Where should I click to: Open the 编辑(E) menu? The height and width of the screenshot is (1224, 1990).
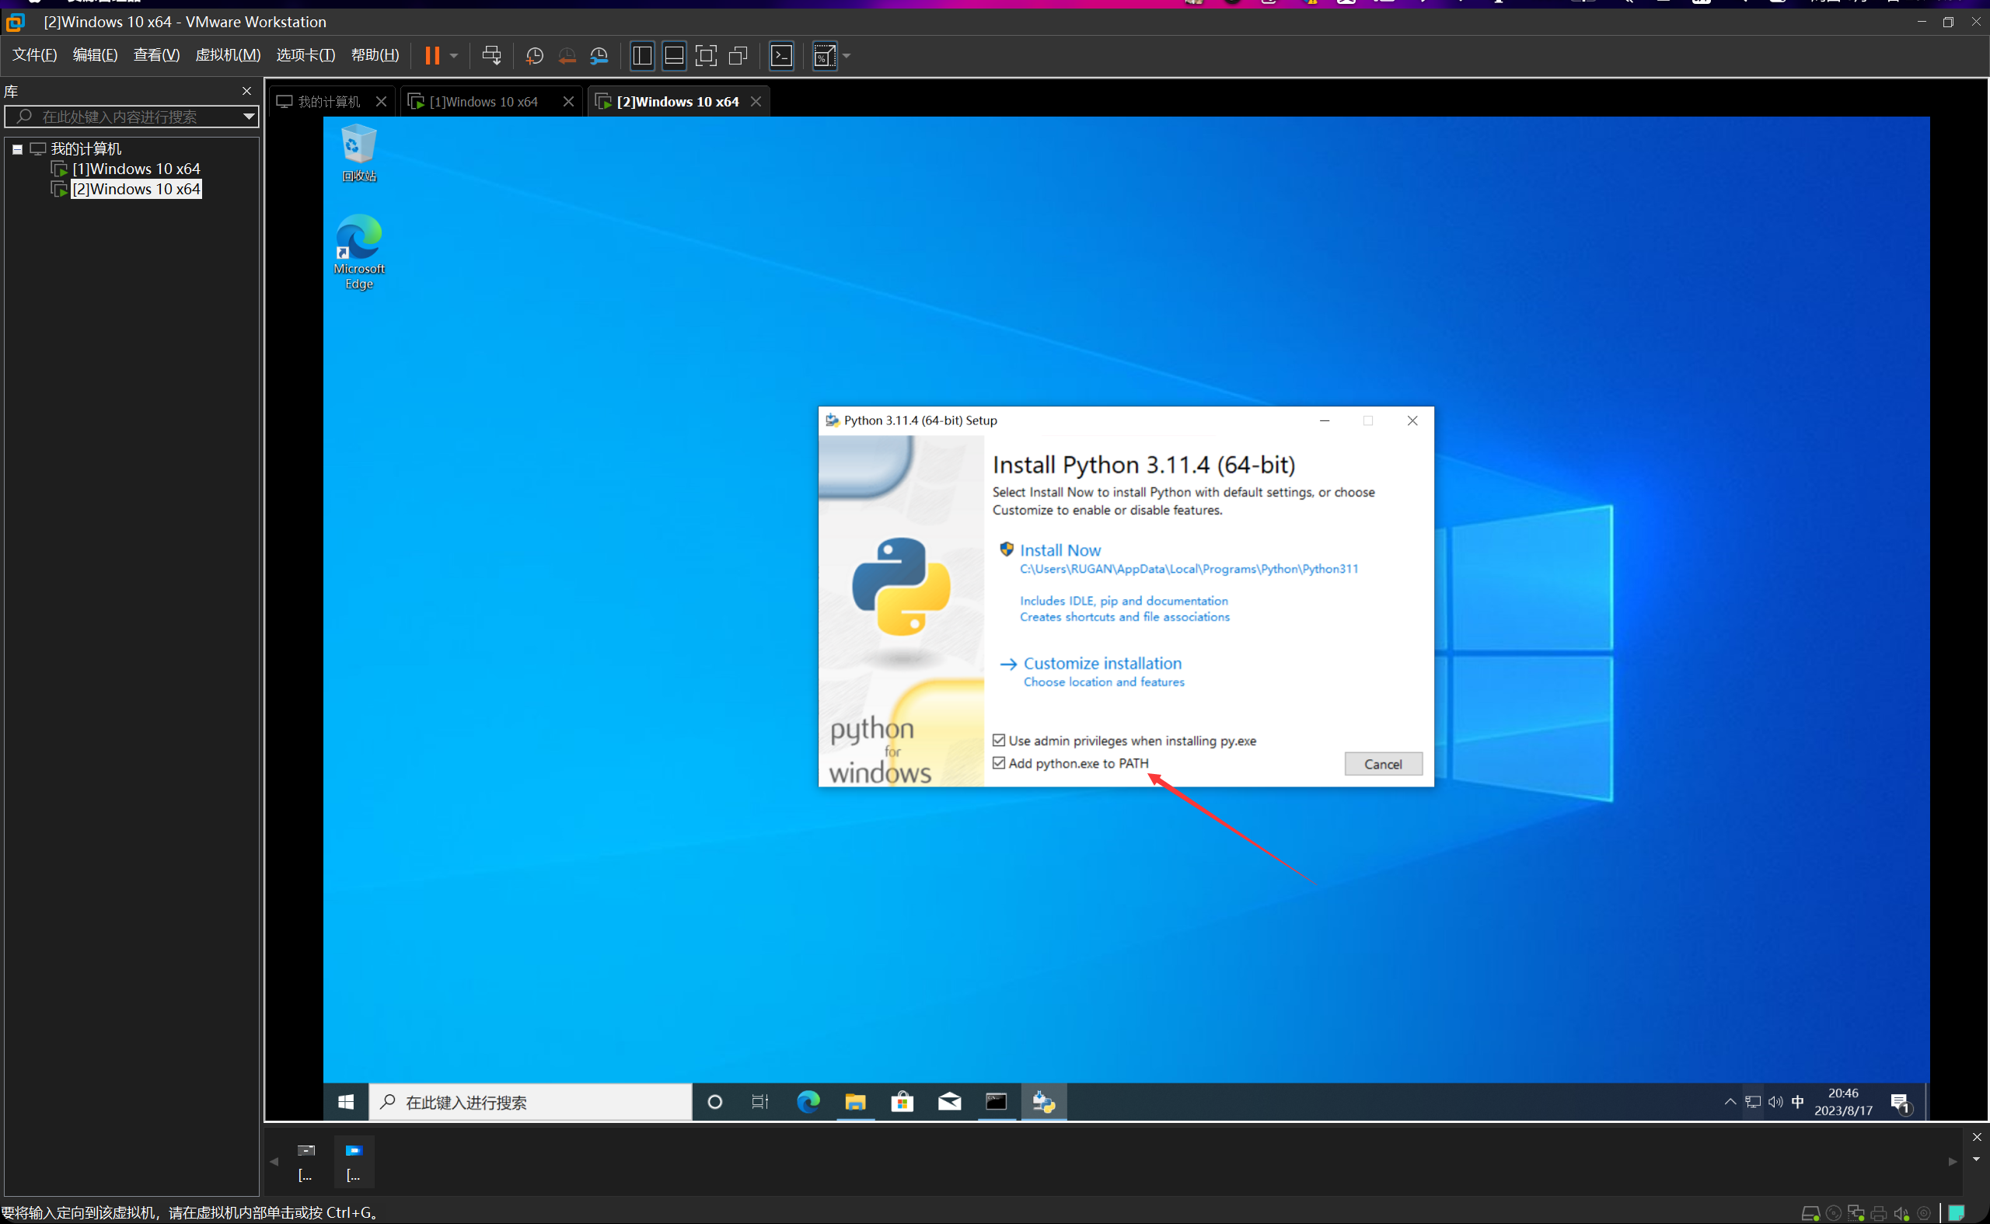click(95, 55)
